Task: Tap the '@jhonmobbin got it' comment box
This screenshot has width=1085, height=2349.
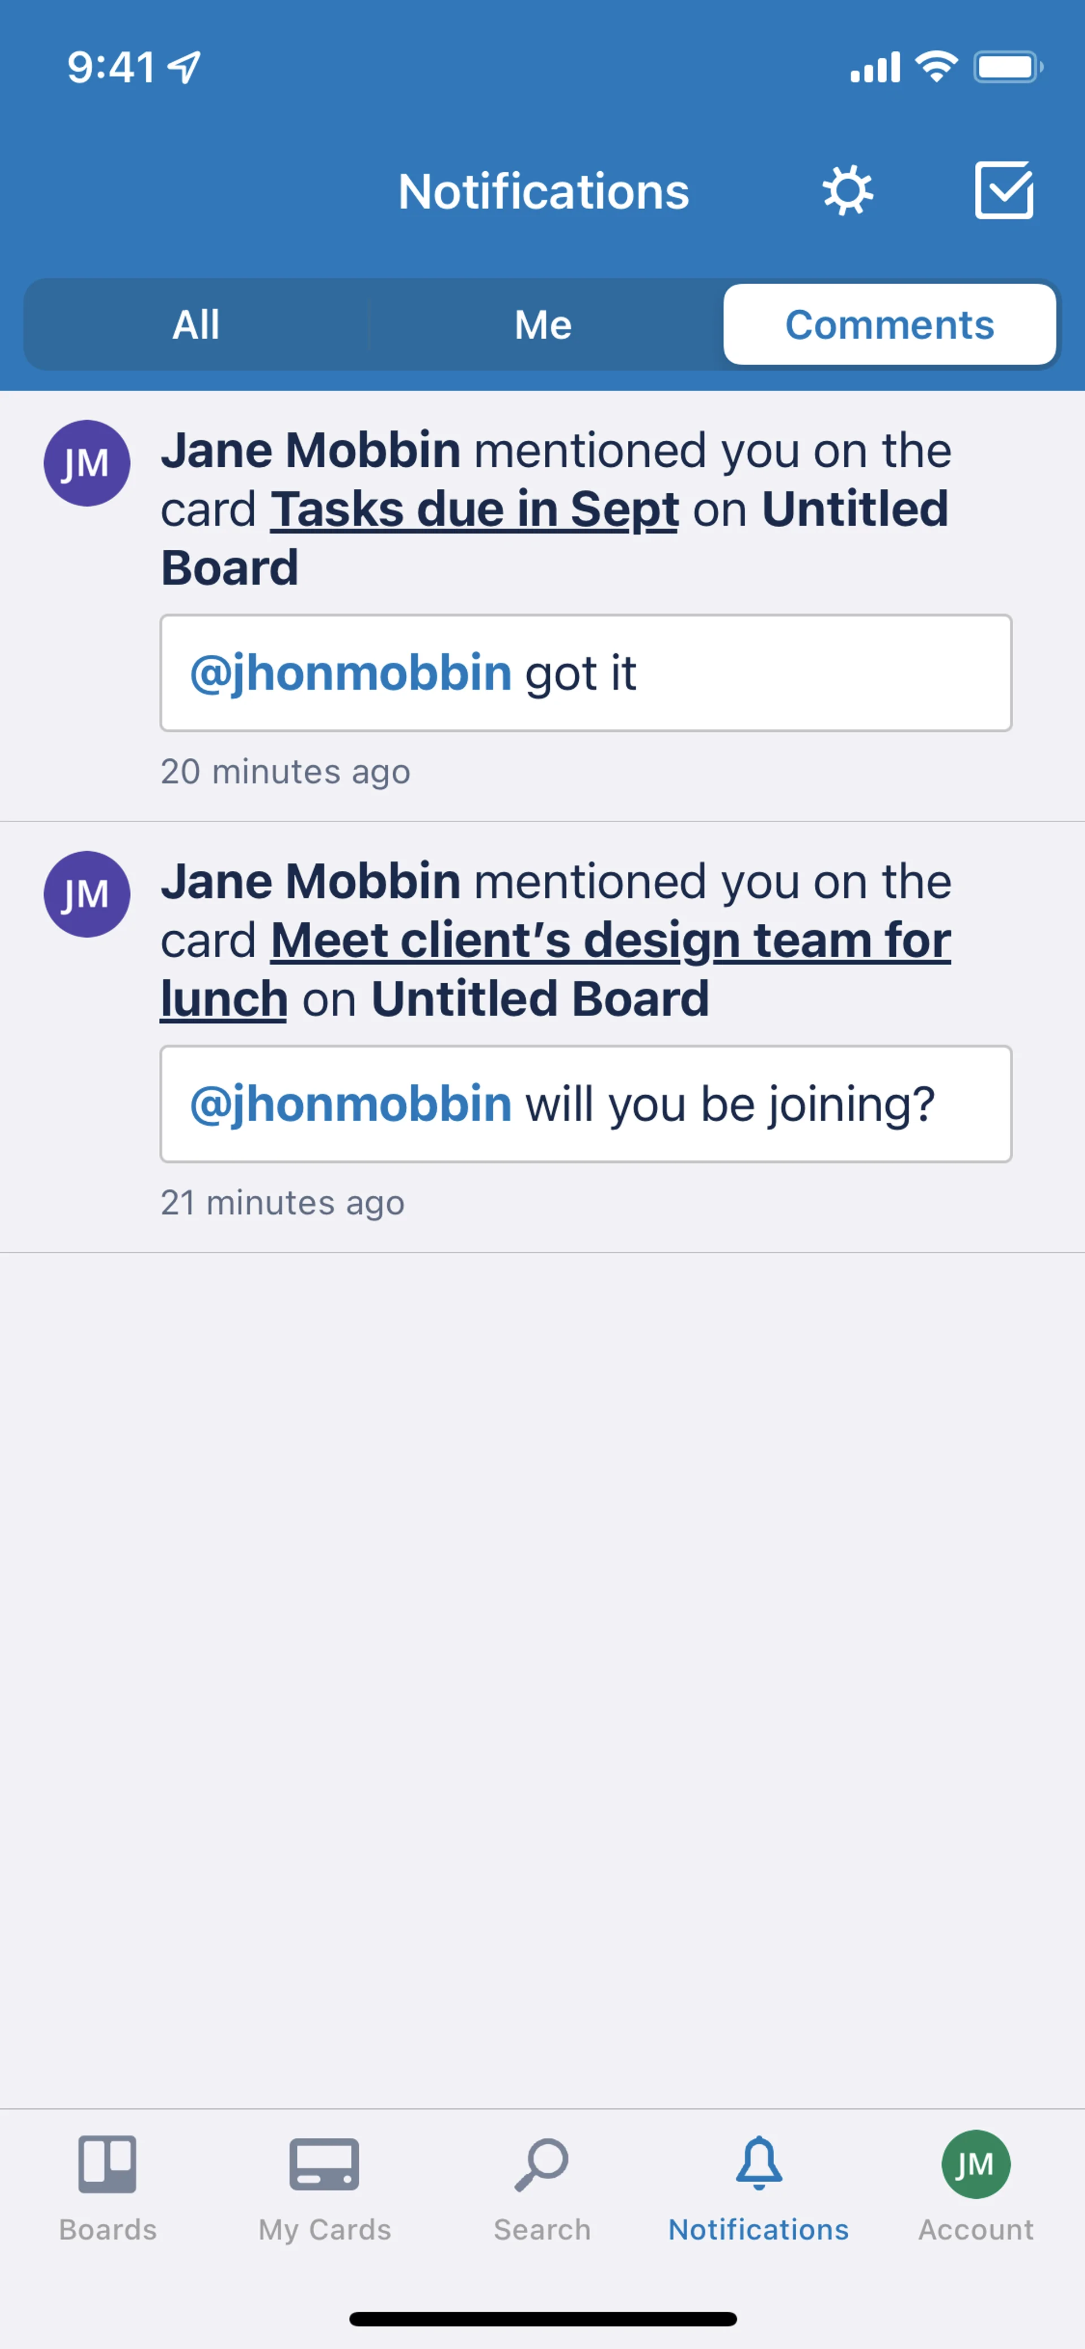Action: click(x=586, y=673)
